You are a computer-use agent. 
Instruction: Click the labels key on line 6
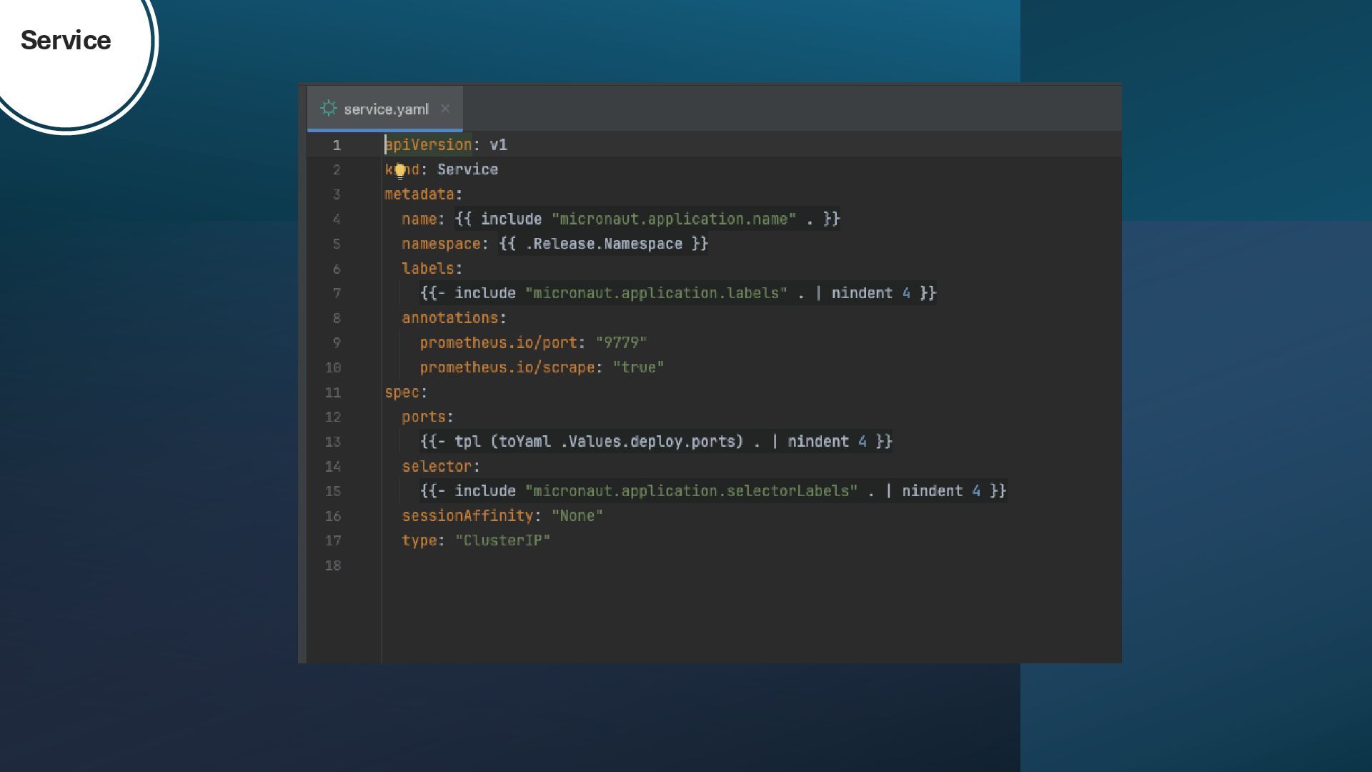coord(427,269)
